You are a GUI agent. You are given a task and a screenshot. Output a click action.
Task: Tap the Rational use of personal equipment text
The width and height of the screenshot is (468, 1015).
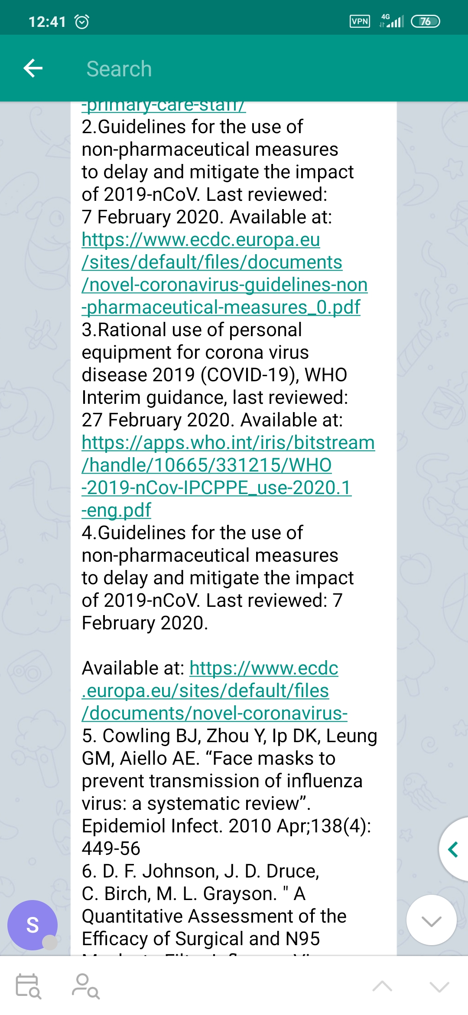(214, 375)
